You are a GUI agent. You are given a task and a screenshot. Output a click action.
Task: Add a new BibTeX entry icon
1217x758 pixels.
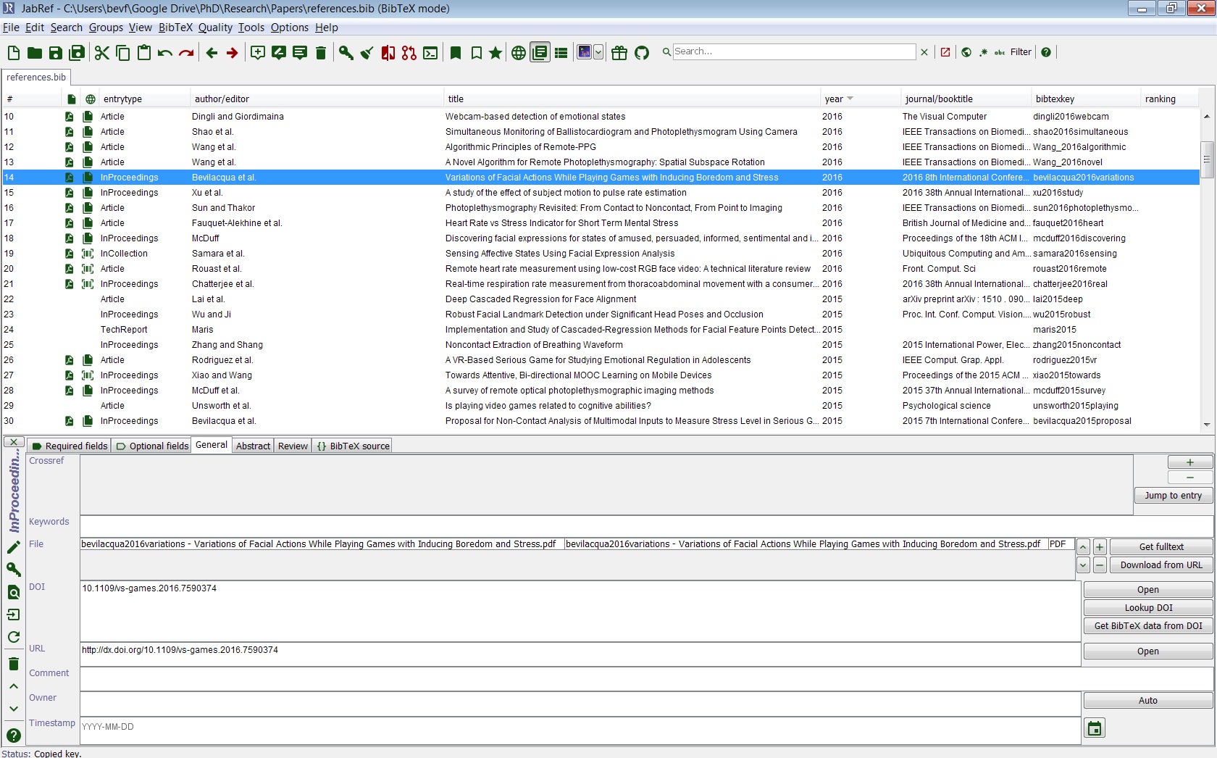coord(257,53)
